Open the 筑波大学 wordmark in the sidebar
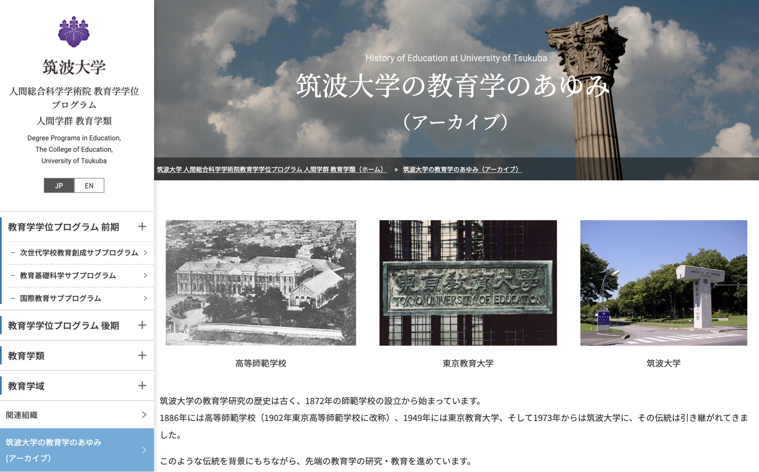 pos(74,67)
